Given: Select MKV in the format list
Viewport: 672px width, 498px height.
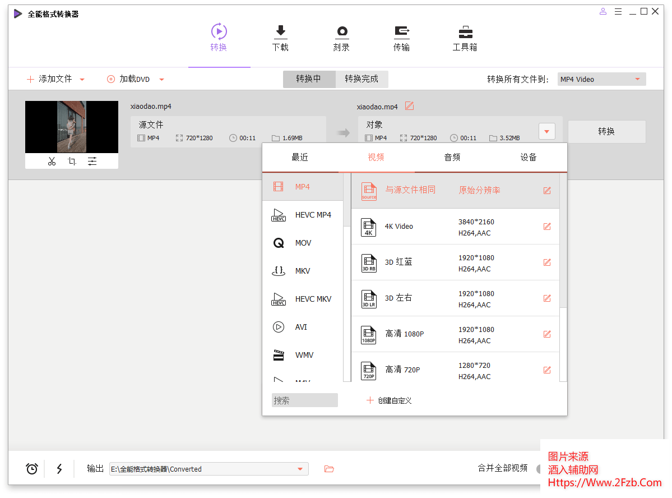Looking at the screenshot, I should 303,271.
